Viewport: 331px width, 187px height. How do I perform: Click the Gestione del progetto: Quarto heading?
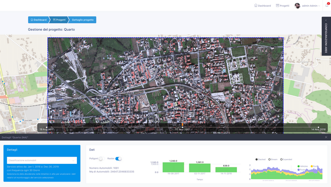point(51,30)
